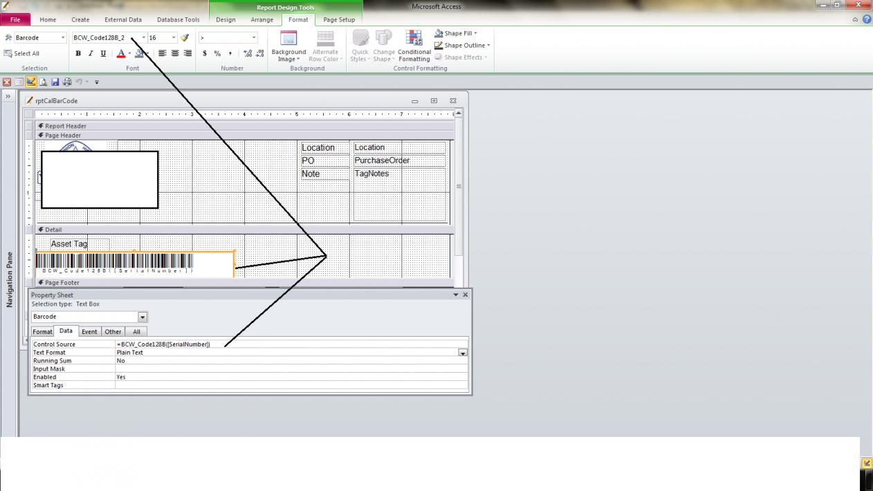Click the Running Sum property value
This screenshot has height=491, width=873.
tap(291, 360)
